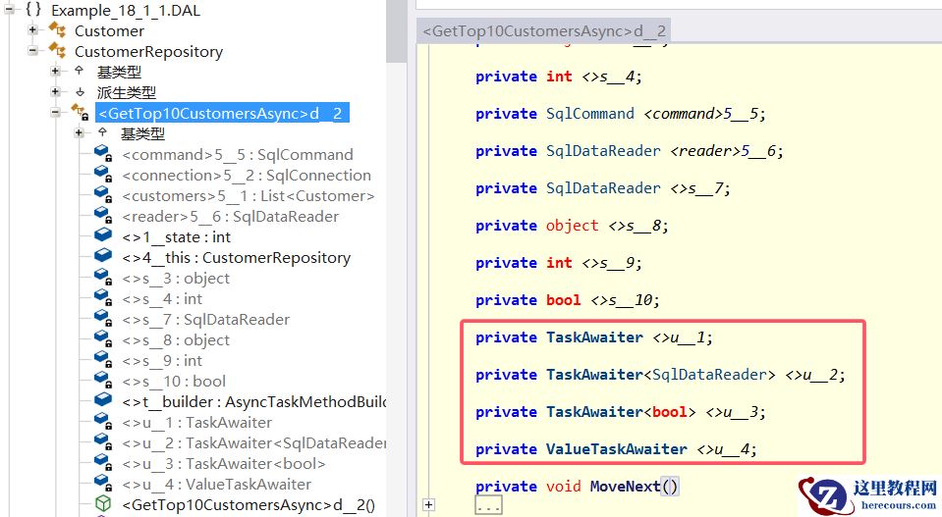Image resolution: width=942 pixels, height=517 pixels.
Task: Click the public field icon for <>4__this
Action: (103, 255)
